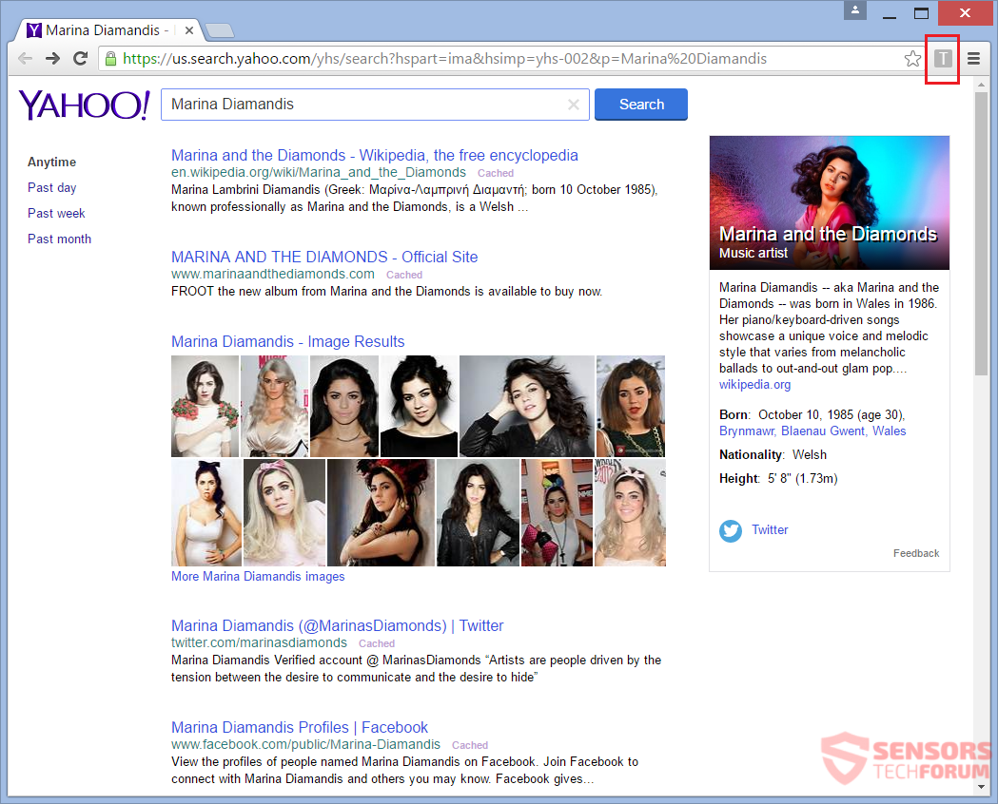Open Cached link for the Wikipedia result

tap(495, 173)
